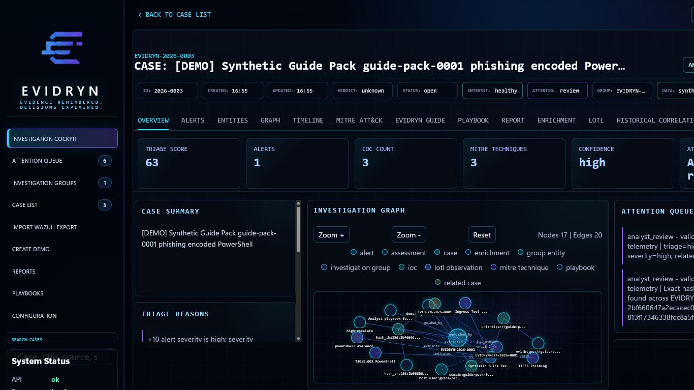
Task: Select the high:escalate graph node
Action: coord(360,322)
